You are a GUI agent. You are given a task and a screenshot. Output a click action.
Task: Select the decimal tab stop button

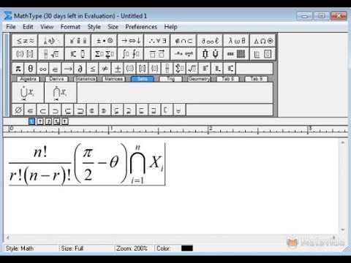click(64, 121)
